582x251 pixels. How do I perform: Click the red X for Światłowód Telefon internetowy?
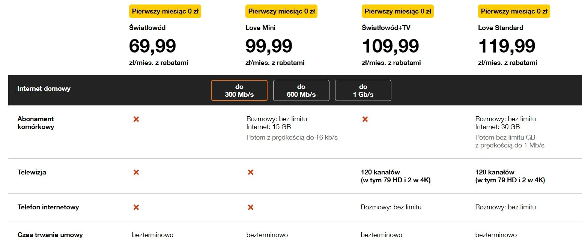(136, 207)
